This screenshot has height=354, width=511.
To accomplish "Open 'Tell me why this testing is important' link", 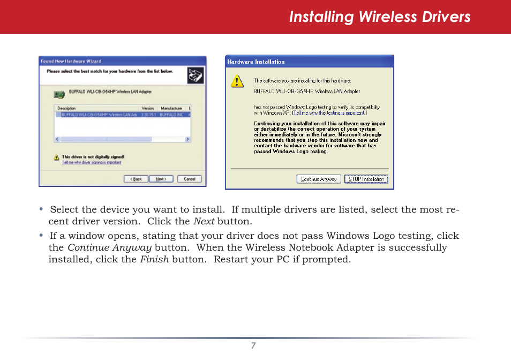I will (x=329, y=113).
